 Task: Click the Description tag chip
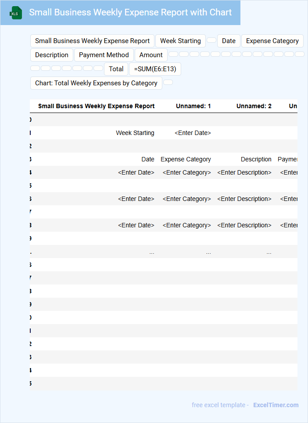52,55
